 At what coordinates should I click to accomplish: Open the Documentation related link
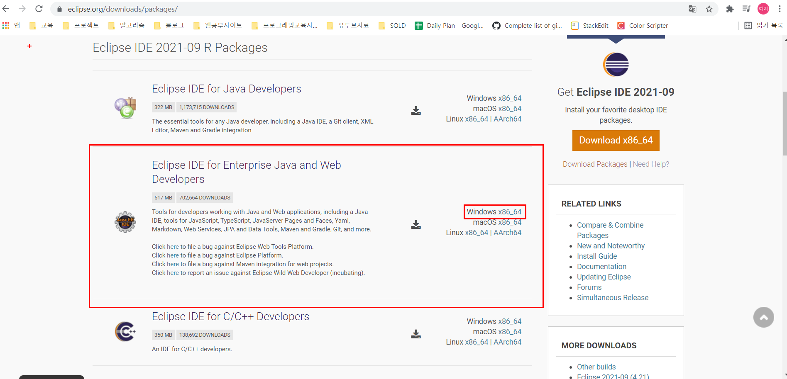point(601,267)
